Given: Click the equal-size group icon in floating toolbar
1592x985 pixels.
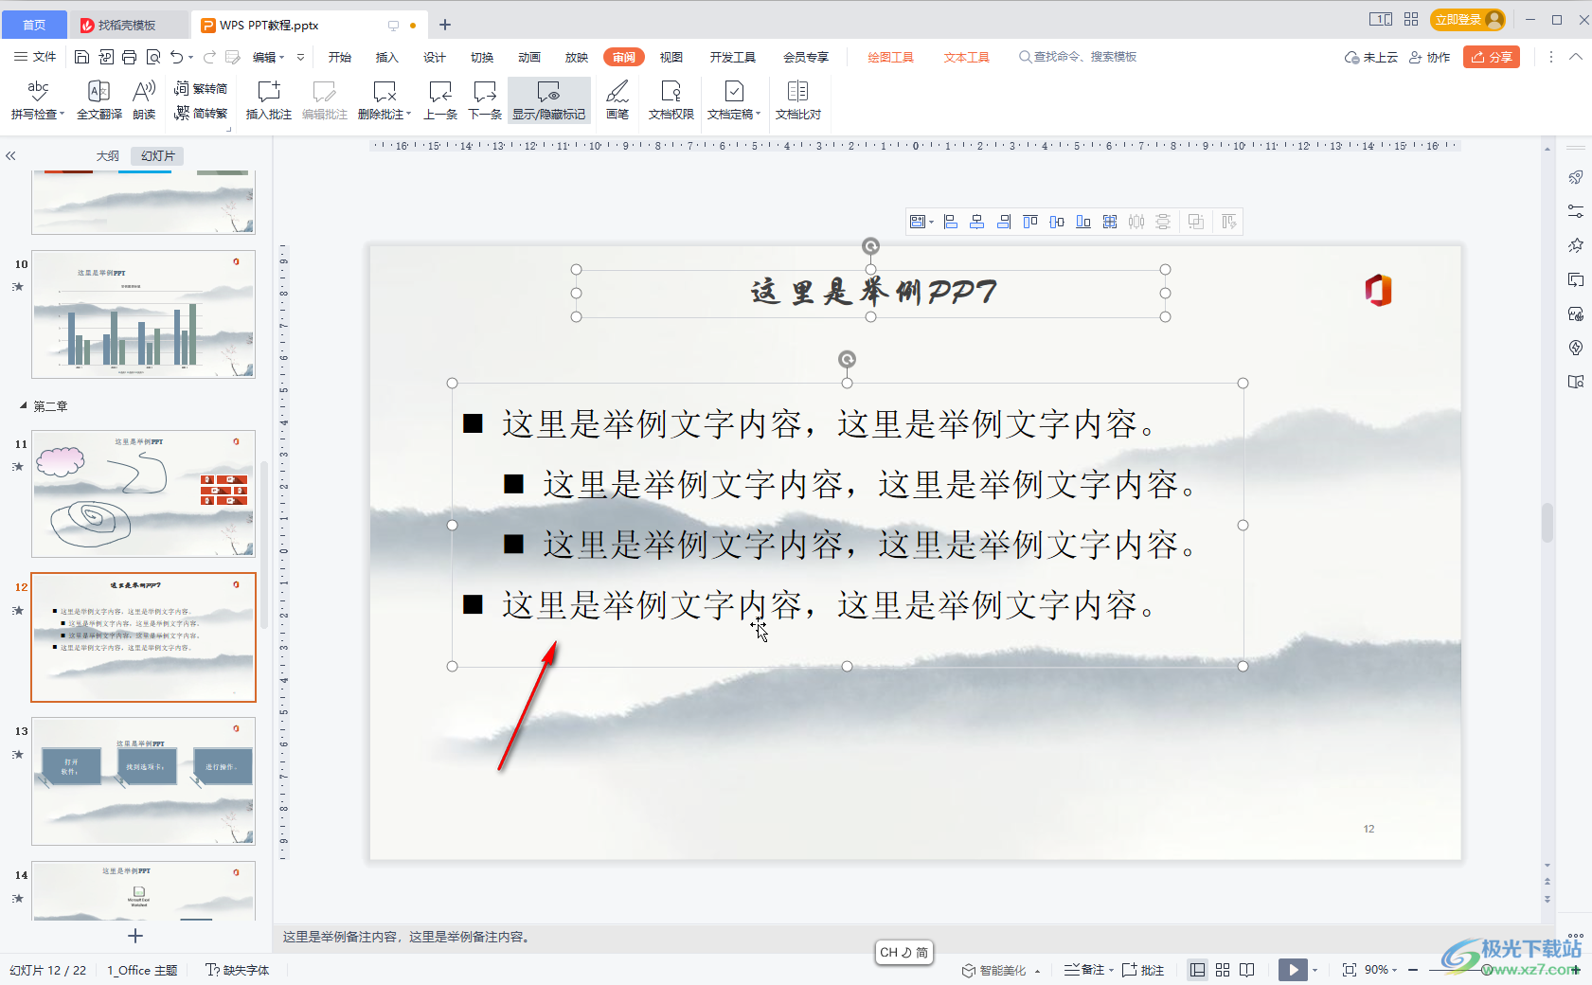Looking at the screenshot, I should [1110, 222].
